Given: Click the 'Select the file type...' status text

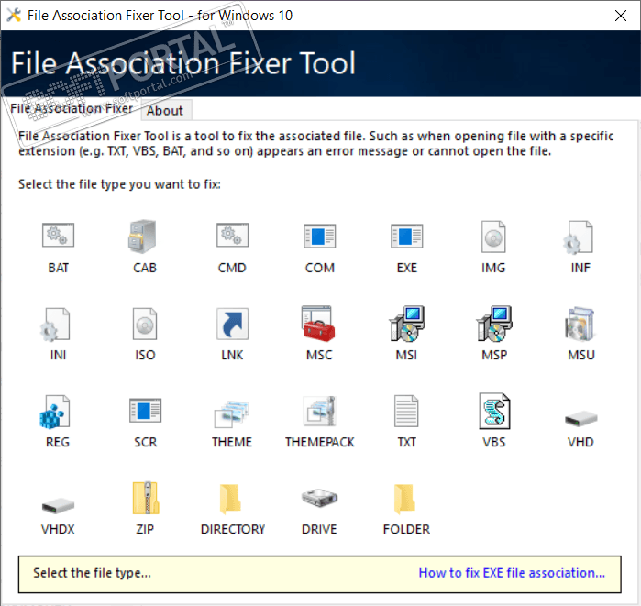Looking at the screenshot, I should [92, 573].
